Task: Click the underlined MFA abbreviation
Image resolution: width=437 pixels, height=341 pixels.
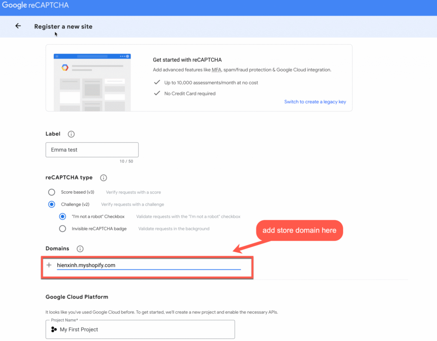Action: (x=216, y=70)
